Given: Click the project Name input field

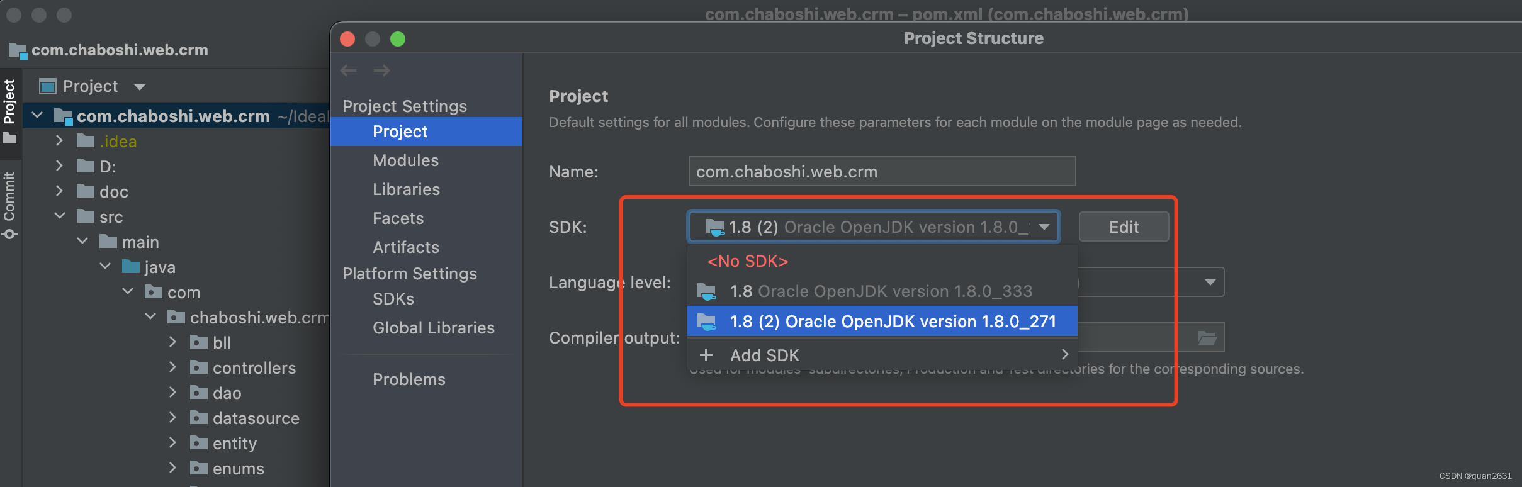Looking at the screenshot, I should coord(882,171).
